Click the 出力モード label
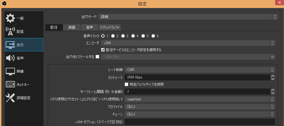Viewport: 284px width, 126px height. coord(89,17)
